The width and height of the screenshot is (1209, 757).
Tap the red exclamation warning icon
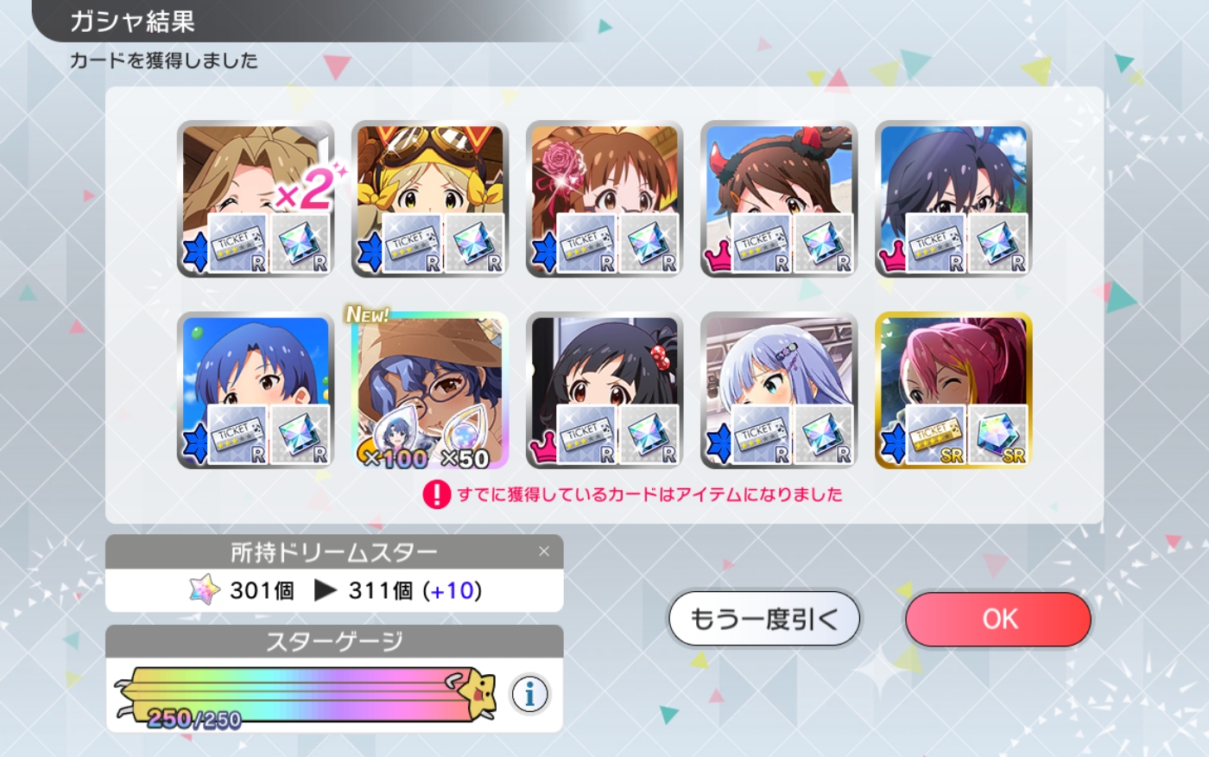pos(437,494)
